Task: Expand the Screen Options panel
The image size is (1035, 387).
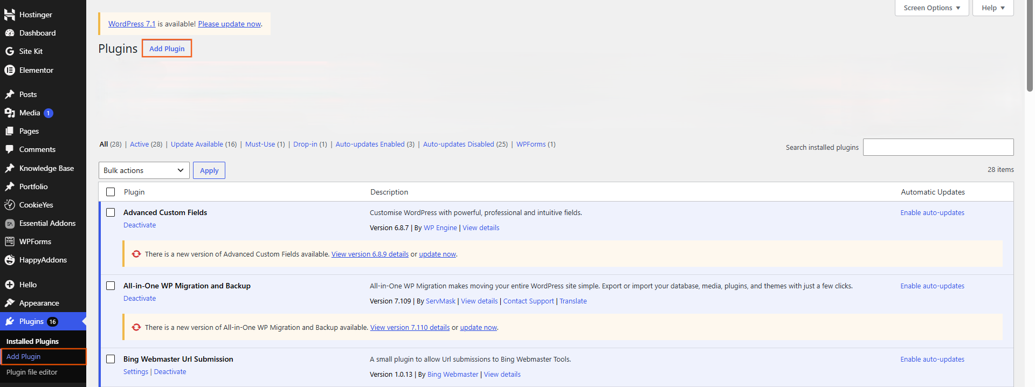Action: (x=932, y=8)
